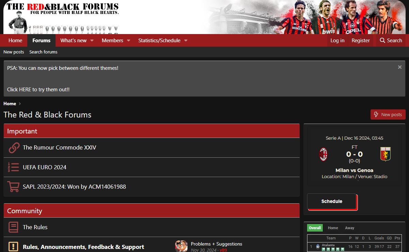Open Rules, Announcements, Feedback & Support forum

[84, 247]
